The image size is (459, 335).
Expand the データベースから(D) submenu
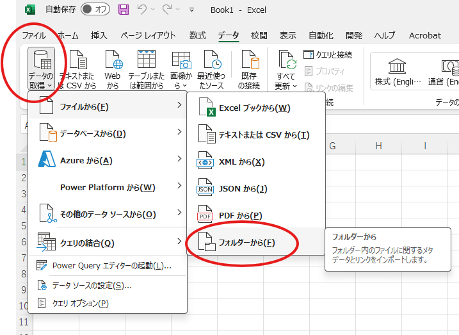coord(108,133)
